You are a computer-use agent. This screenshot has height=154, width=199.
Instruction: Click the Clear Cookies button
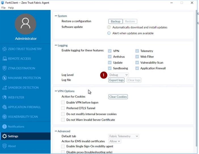point(118,97)
